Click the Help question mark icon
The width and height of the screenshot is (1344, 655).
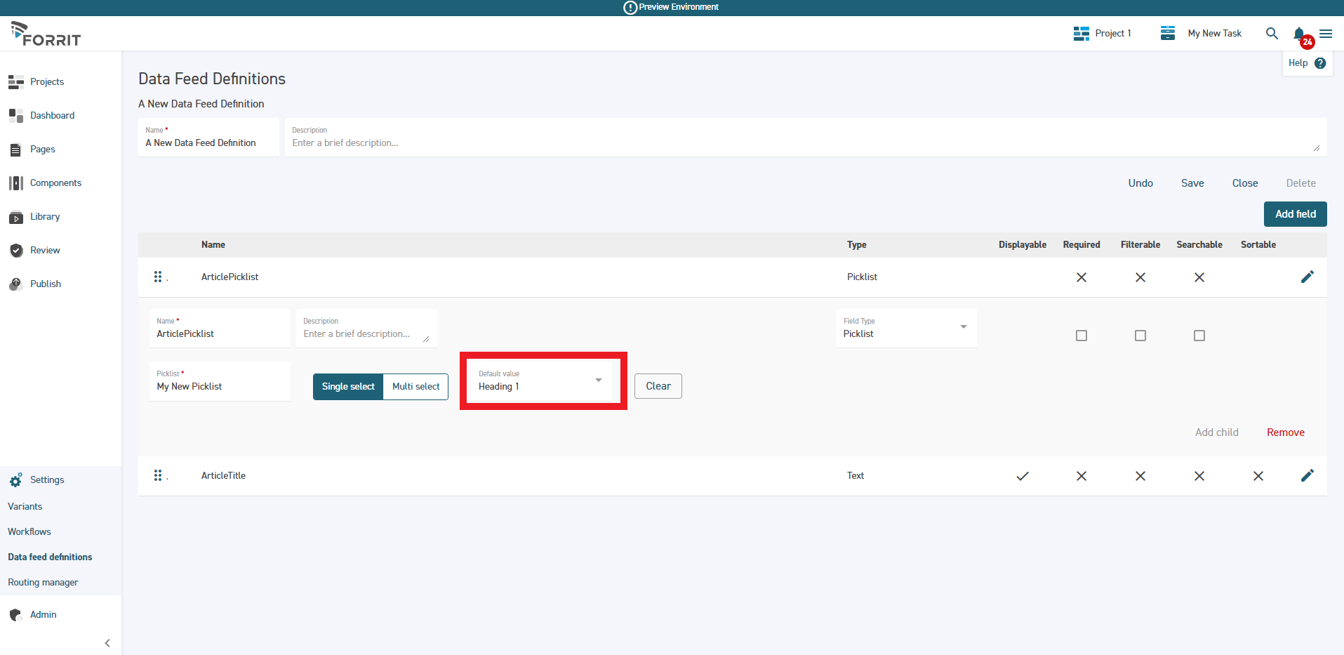click(1320, 63)
